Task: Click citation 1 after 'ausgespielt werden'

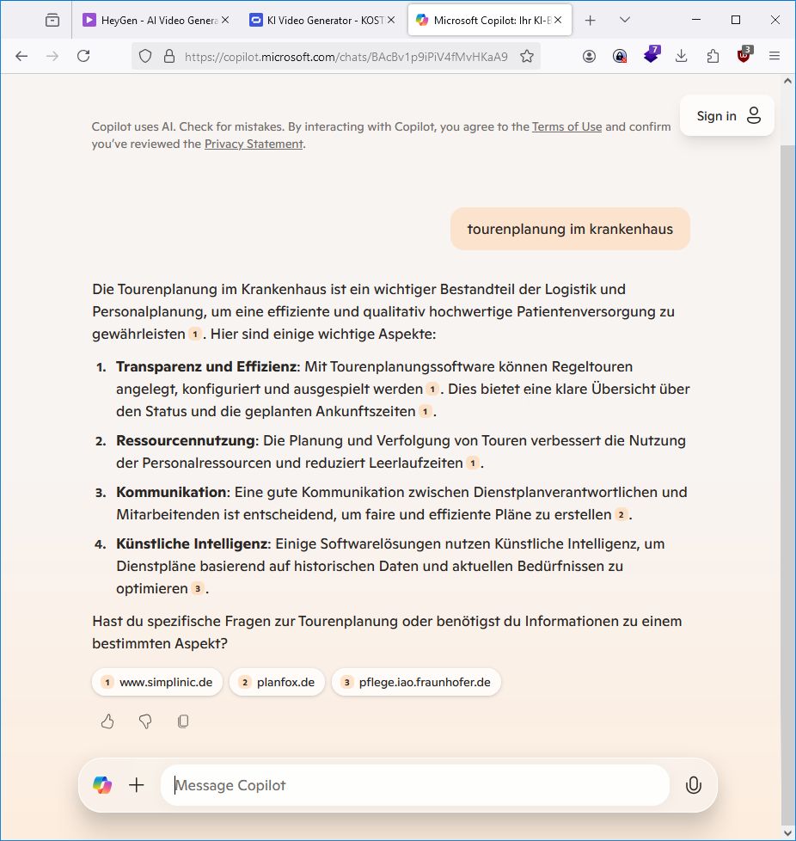Action: (432, 390)
